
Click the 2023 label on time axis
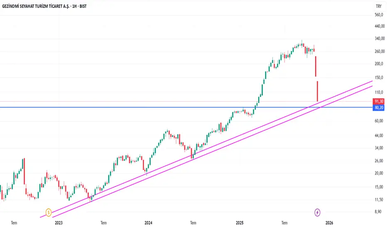tap(59, 223)
